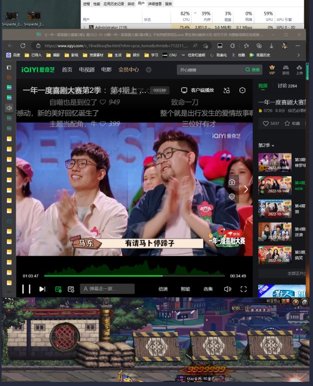Open episode thumbnail dated 2022-10-08期
Screen dimensions: 313x386
click(x=275, y=162)
